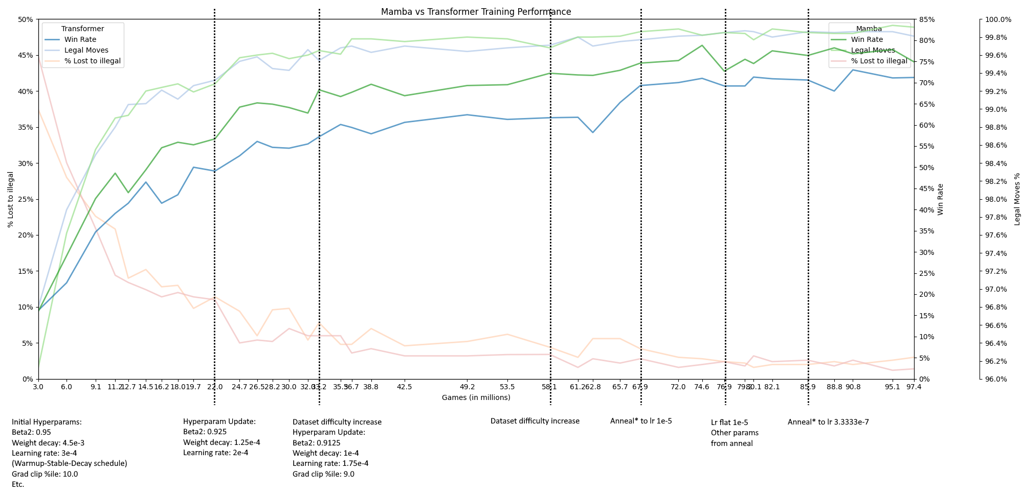
Task: Click the '50%' tick on the left axis
Action: coord(26,19)
